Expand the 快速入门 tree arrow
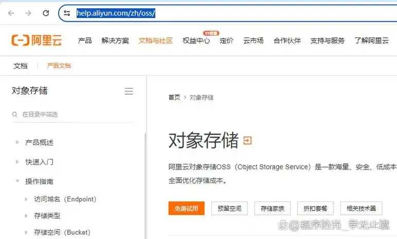The image size is (397, 239). (17, 161)
